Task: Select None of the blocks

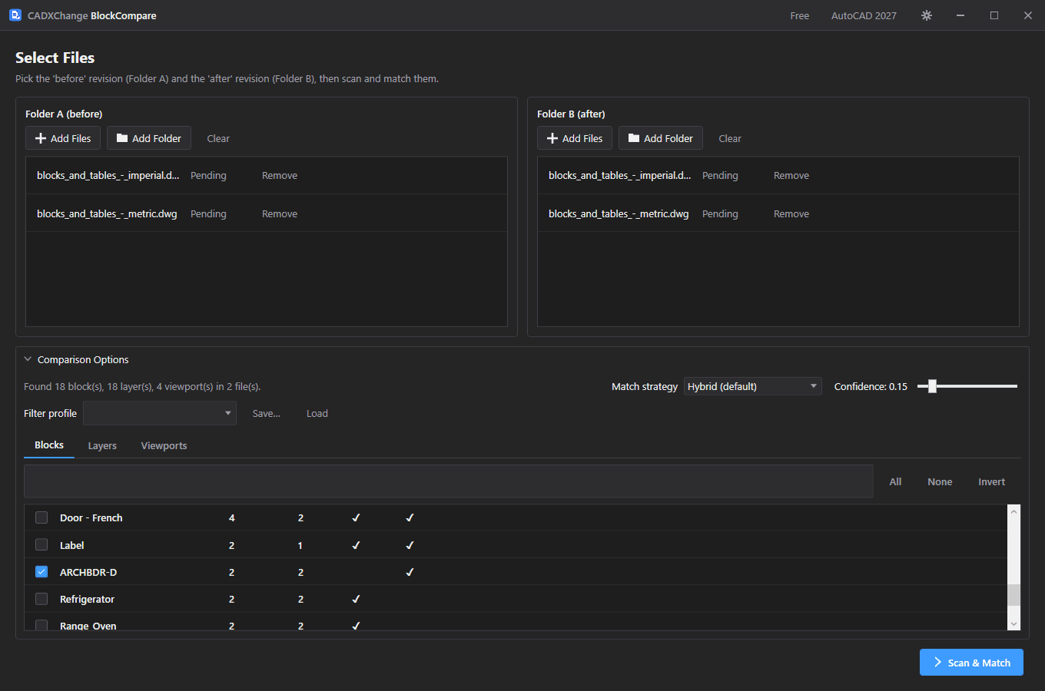Action: click(940, 482)
